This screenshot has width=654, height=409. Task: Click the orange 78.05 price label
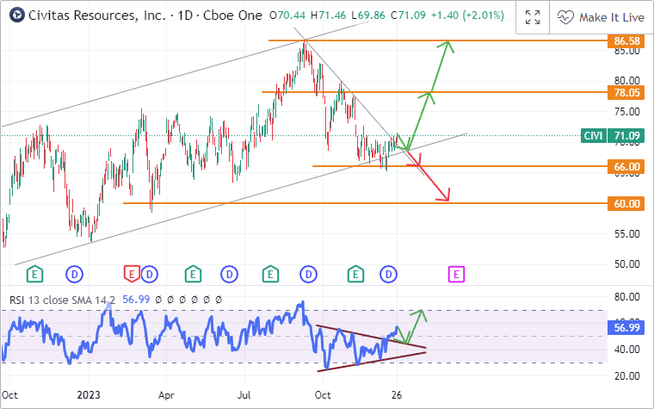(626, 92)
